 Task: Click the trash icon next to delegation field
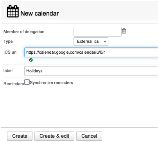[x=124, y=31]
